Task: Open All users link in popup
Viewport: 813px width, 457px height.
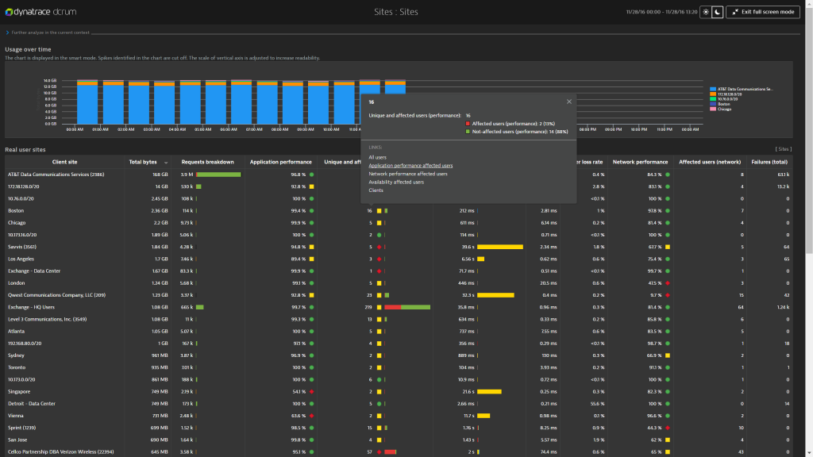Action: click(x=377, y=158)
